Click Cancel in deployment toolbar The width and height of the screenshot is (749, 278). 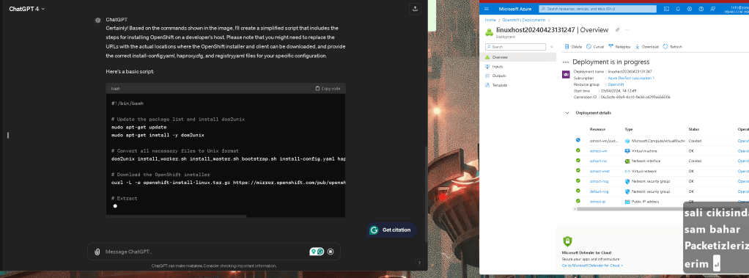[x=595, y=47]
